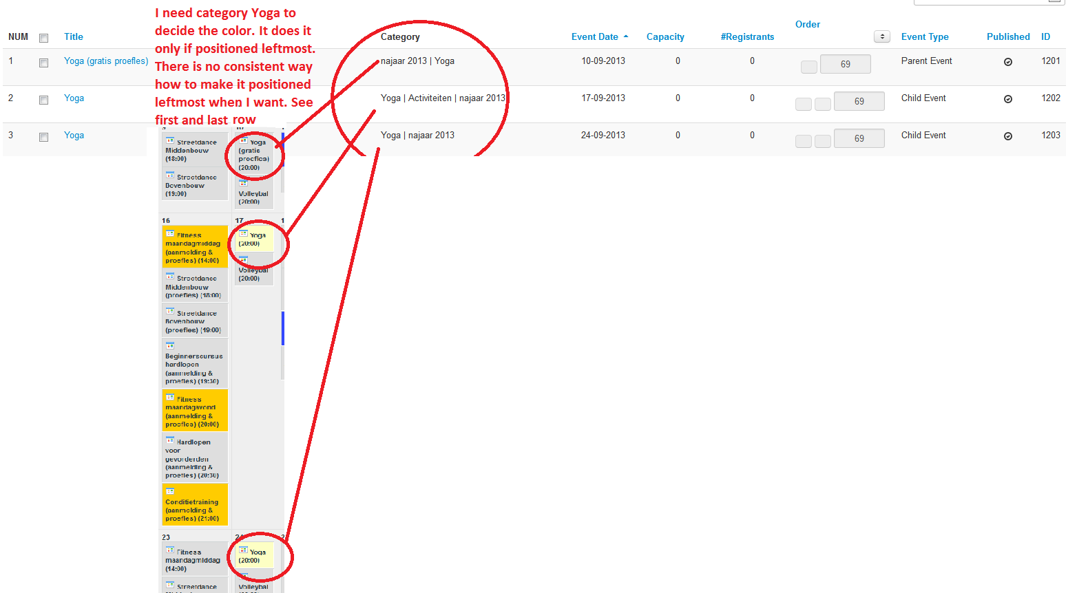Click calendar icon of Conditietraining event

coord(170,491)
